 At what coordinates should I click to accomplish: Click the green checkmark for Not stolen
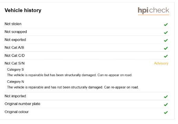click(x=166, y=24)
